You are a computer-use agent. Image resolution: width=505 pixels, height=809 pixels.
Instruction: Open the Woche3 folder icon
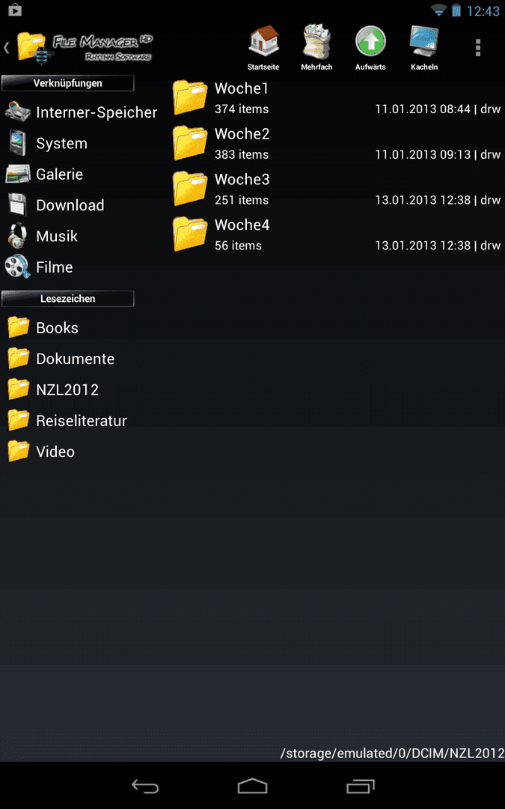point(189,188)
